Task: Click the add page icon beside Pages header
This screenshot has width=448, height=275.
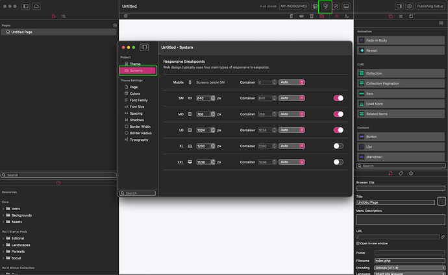Action: tap(115, 25)
